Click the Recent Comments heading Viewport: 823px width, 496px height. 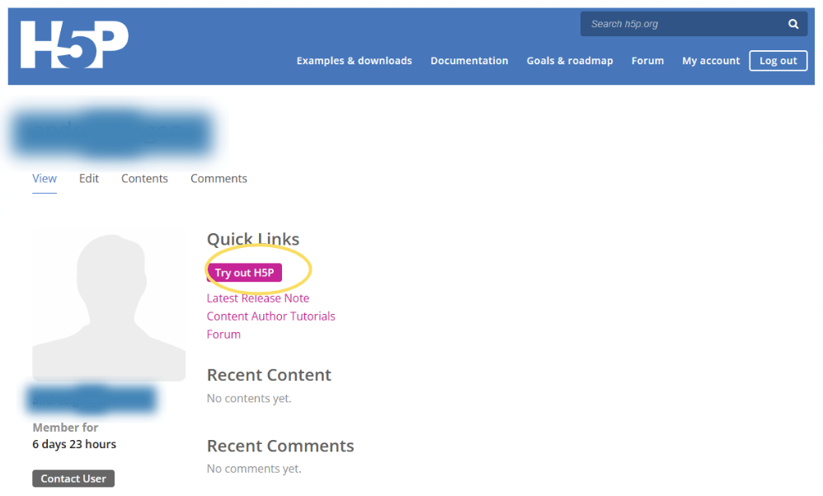click(x=280, y=446)
